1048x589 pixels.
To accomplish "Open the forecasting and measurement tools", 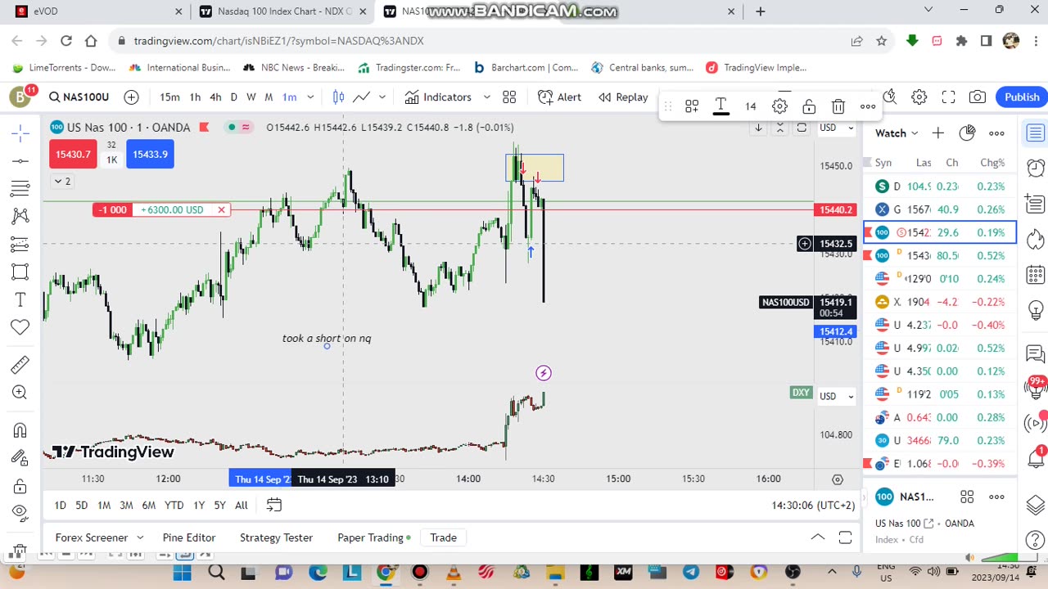I will 20,244.
